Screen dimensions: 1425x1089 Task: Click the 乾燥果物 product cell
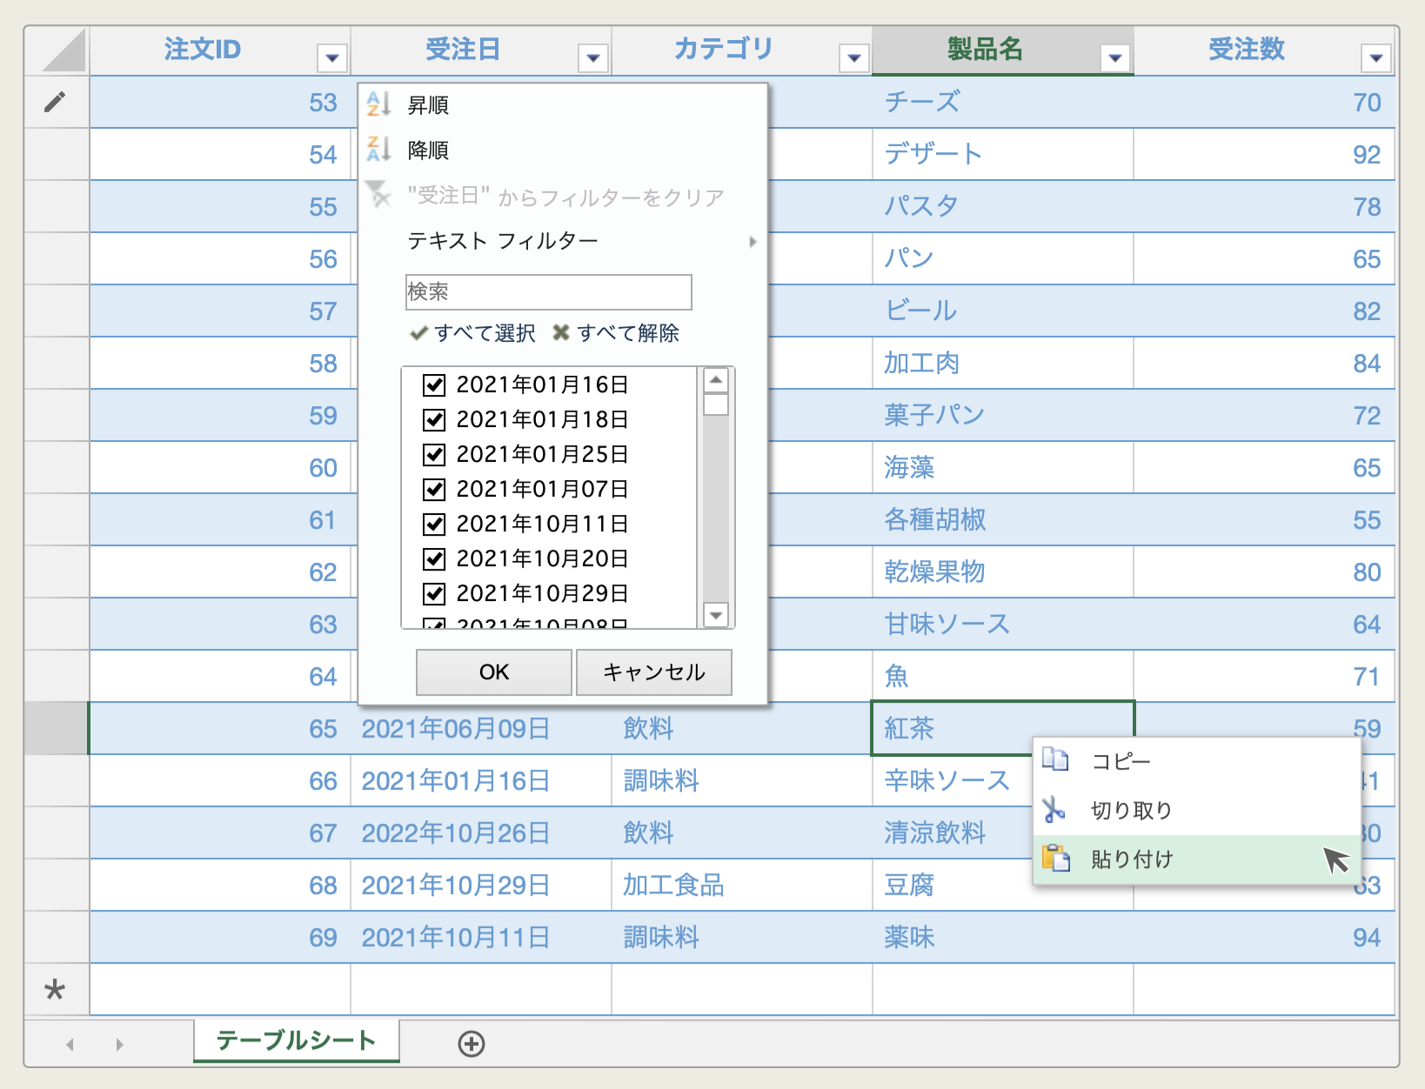[1002, 571]
